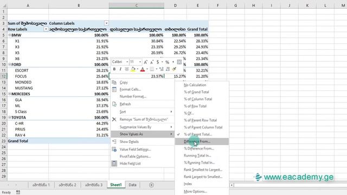The height and width of the screenshot is (195, 347).
Task: Click merge and center icon
Action: coord(179,62)
